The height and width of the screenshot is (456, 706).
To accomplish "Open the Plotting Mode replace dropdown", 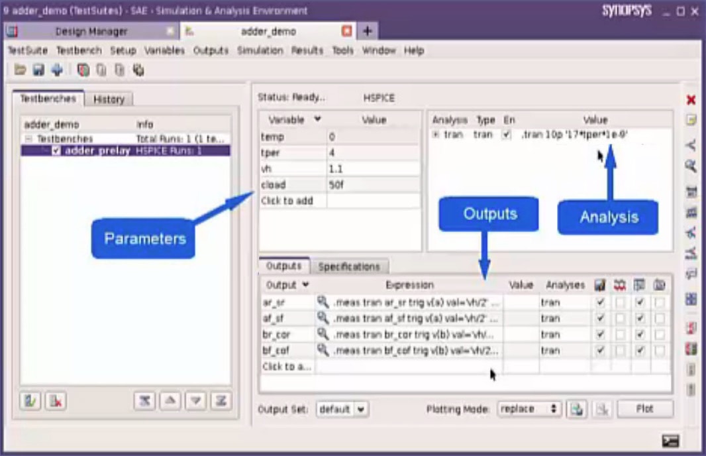I will (x=529, y=409).
